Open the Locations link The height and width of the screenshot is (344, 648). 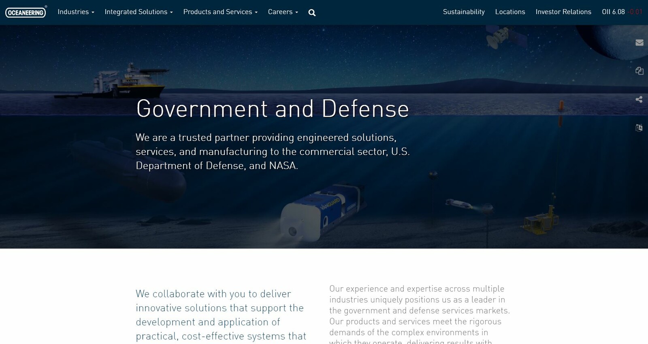point(510,12)
